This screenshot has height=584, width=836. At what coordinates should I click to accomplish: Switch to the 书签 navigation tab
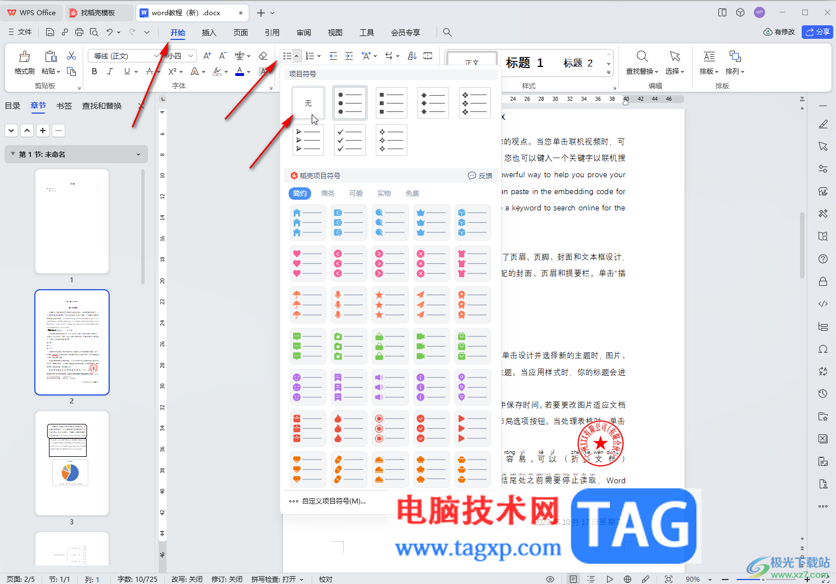64,106
